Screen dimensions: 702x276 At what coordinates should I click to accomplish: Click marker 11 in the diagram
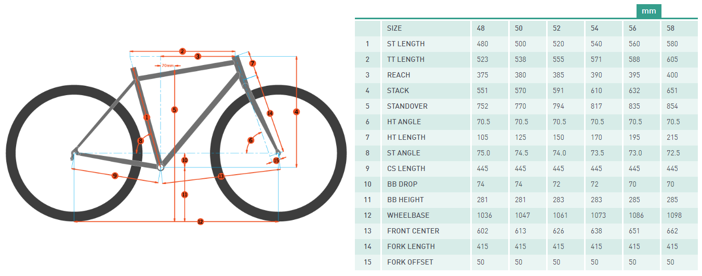pos(184,194)
